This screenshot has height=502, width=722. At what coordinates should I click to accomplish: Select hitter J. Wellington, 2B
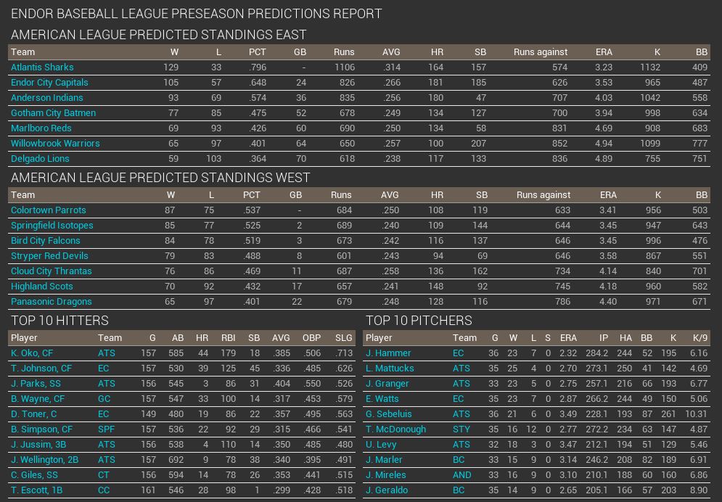[x=44, y=459]
